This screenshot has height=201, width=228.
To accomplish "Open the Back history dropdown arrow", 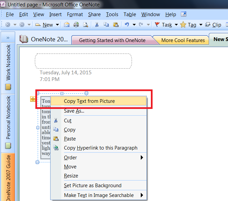I will [15, 25].
